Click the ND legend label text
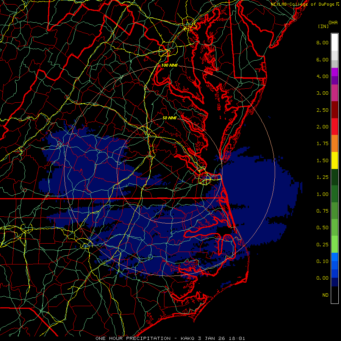Screen dimensions: 341x341 tap(325, 295)
